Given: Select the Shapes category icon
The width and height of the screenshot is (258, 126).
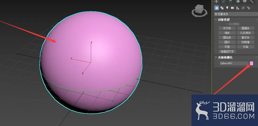Looking at the screenshot, I should click(222, 8).
